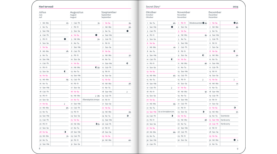The width and height of the screenshot is (277, 154).
Task: Click the 2024 year label
Action: 235,6
